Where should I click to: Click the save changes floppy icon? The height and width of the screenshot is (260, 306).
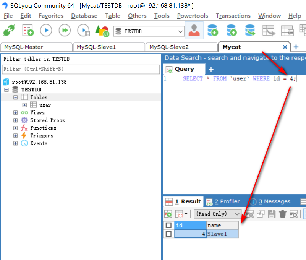(x=272, y=214)
